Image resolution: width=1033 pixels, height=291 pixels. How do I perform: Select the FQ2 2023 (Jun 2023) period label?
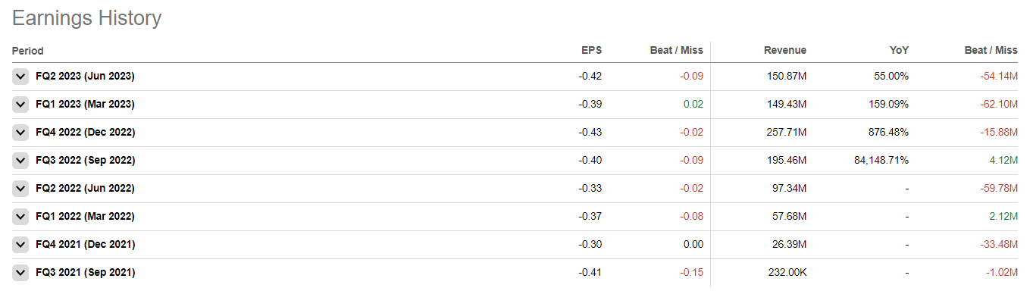[x=84, y=76]
